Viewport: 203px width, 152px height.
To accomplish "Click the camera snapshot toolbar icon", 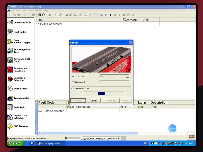I will click(x=102, y=15).
